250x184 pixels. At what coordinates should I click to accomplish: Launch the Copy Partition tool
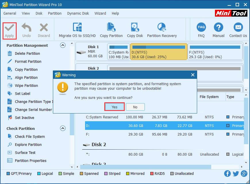coord(111,28)
